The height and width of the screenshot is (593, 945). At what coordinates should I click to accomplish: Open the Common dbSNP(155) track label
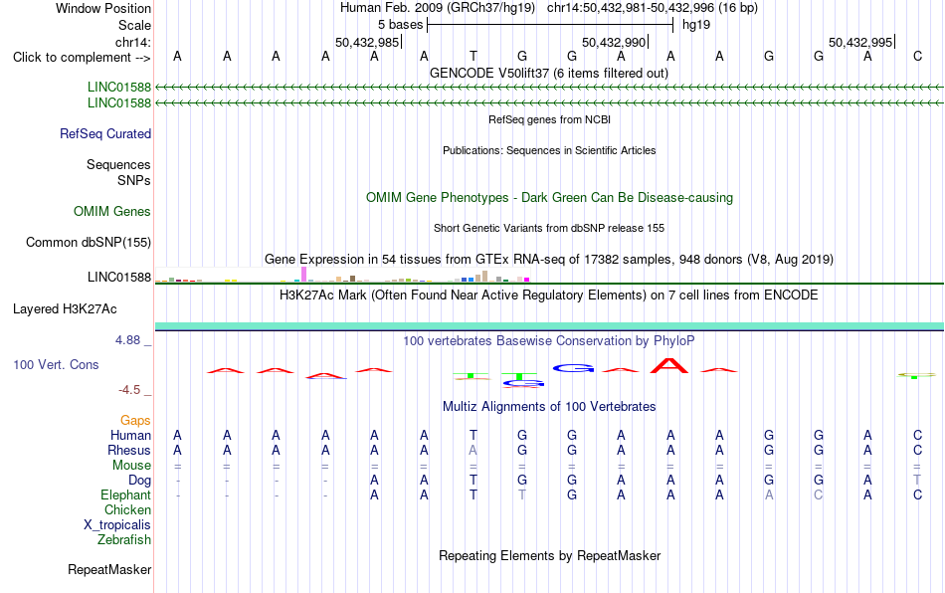click(x=88, y=242)
